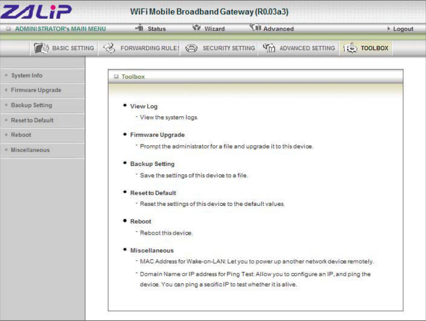426x321 pixels.
Task: Click 'Save the settings of this device' text
Action: (x=194, y=175)
